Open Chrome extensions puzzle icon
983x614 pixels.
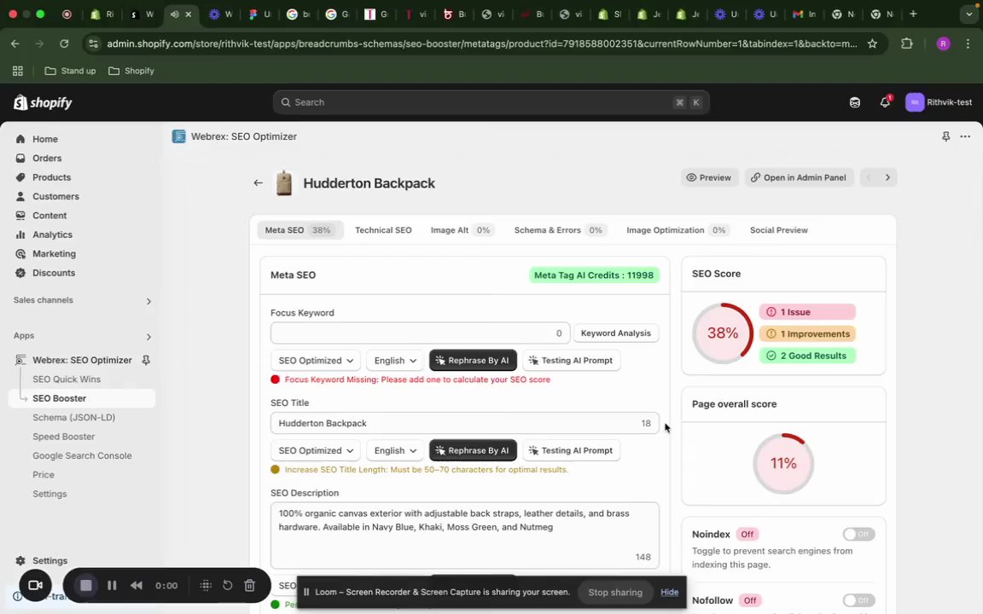[x=906, y=43]
